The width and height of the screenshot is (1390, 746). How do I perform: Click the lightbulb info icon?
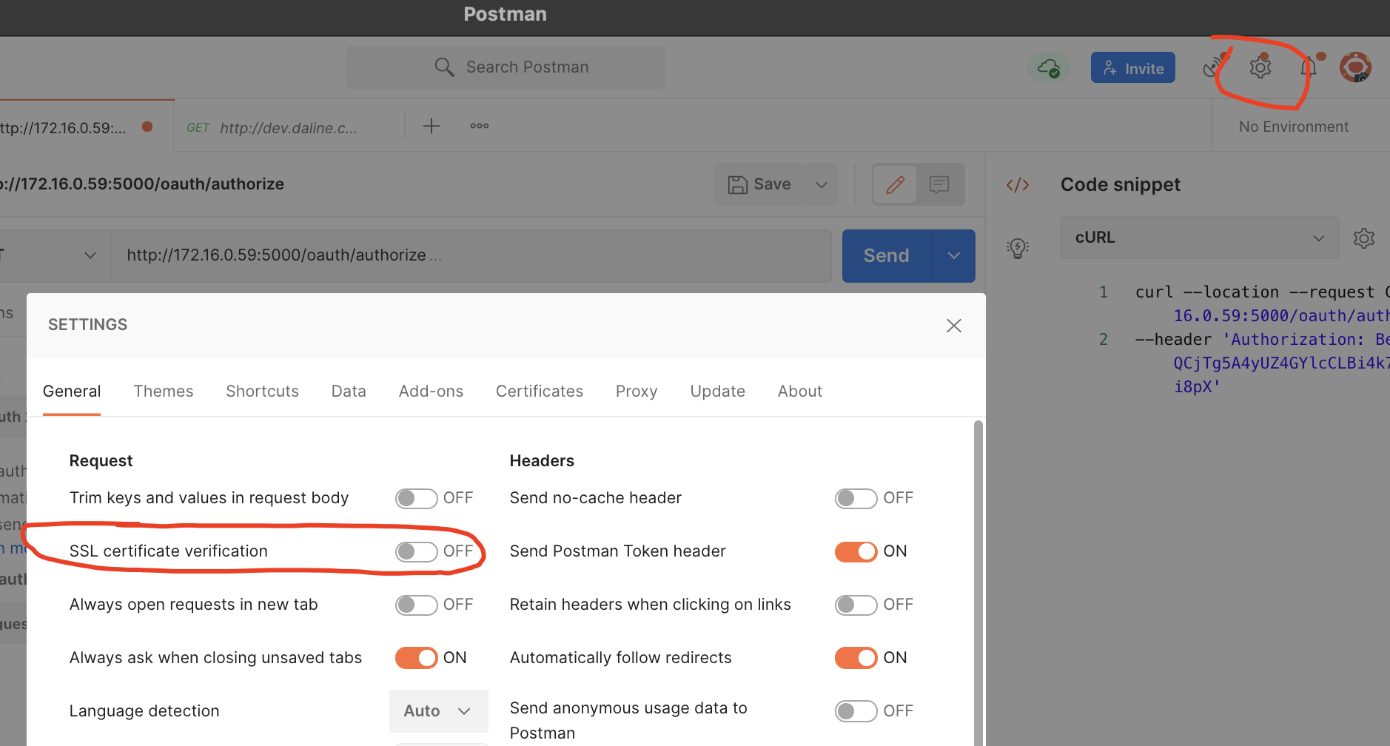click(1018, 248)
